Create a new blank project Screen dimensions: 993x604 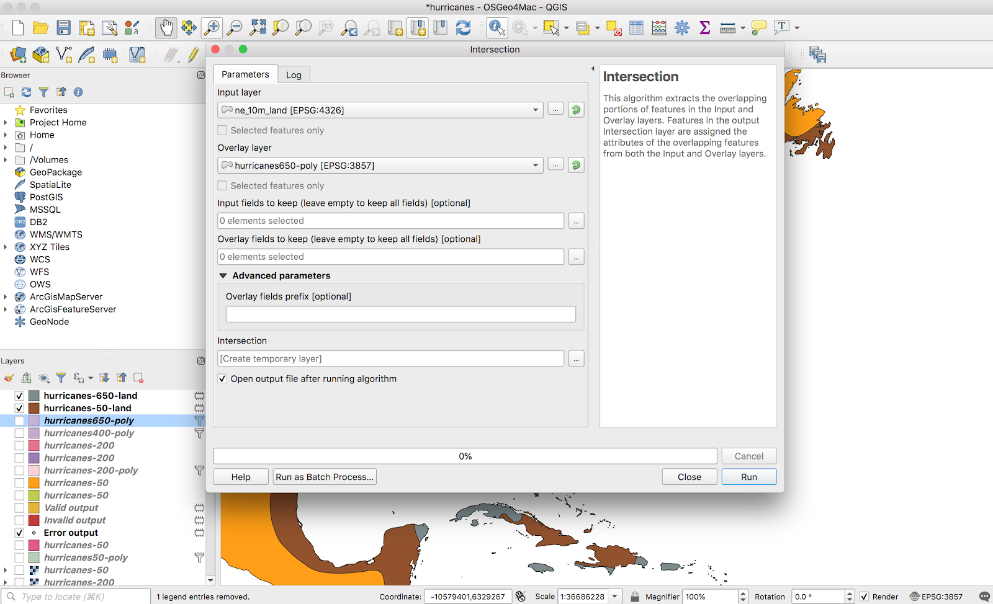coord(18,28)
